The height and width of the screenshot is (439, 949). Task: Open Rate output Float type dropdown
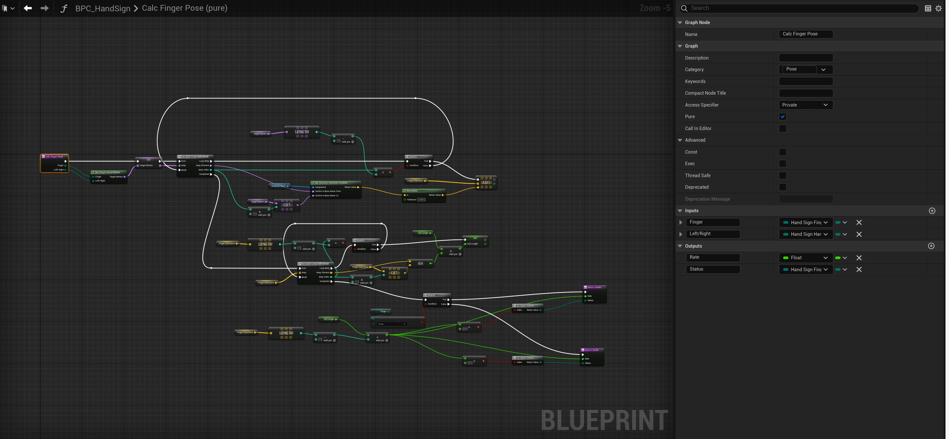[x=806, y=258]
